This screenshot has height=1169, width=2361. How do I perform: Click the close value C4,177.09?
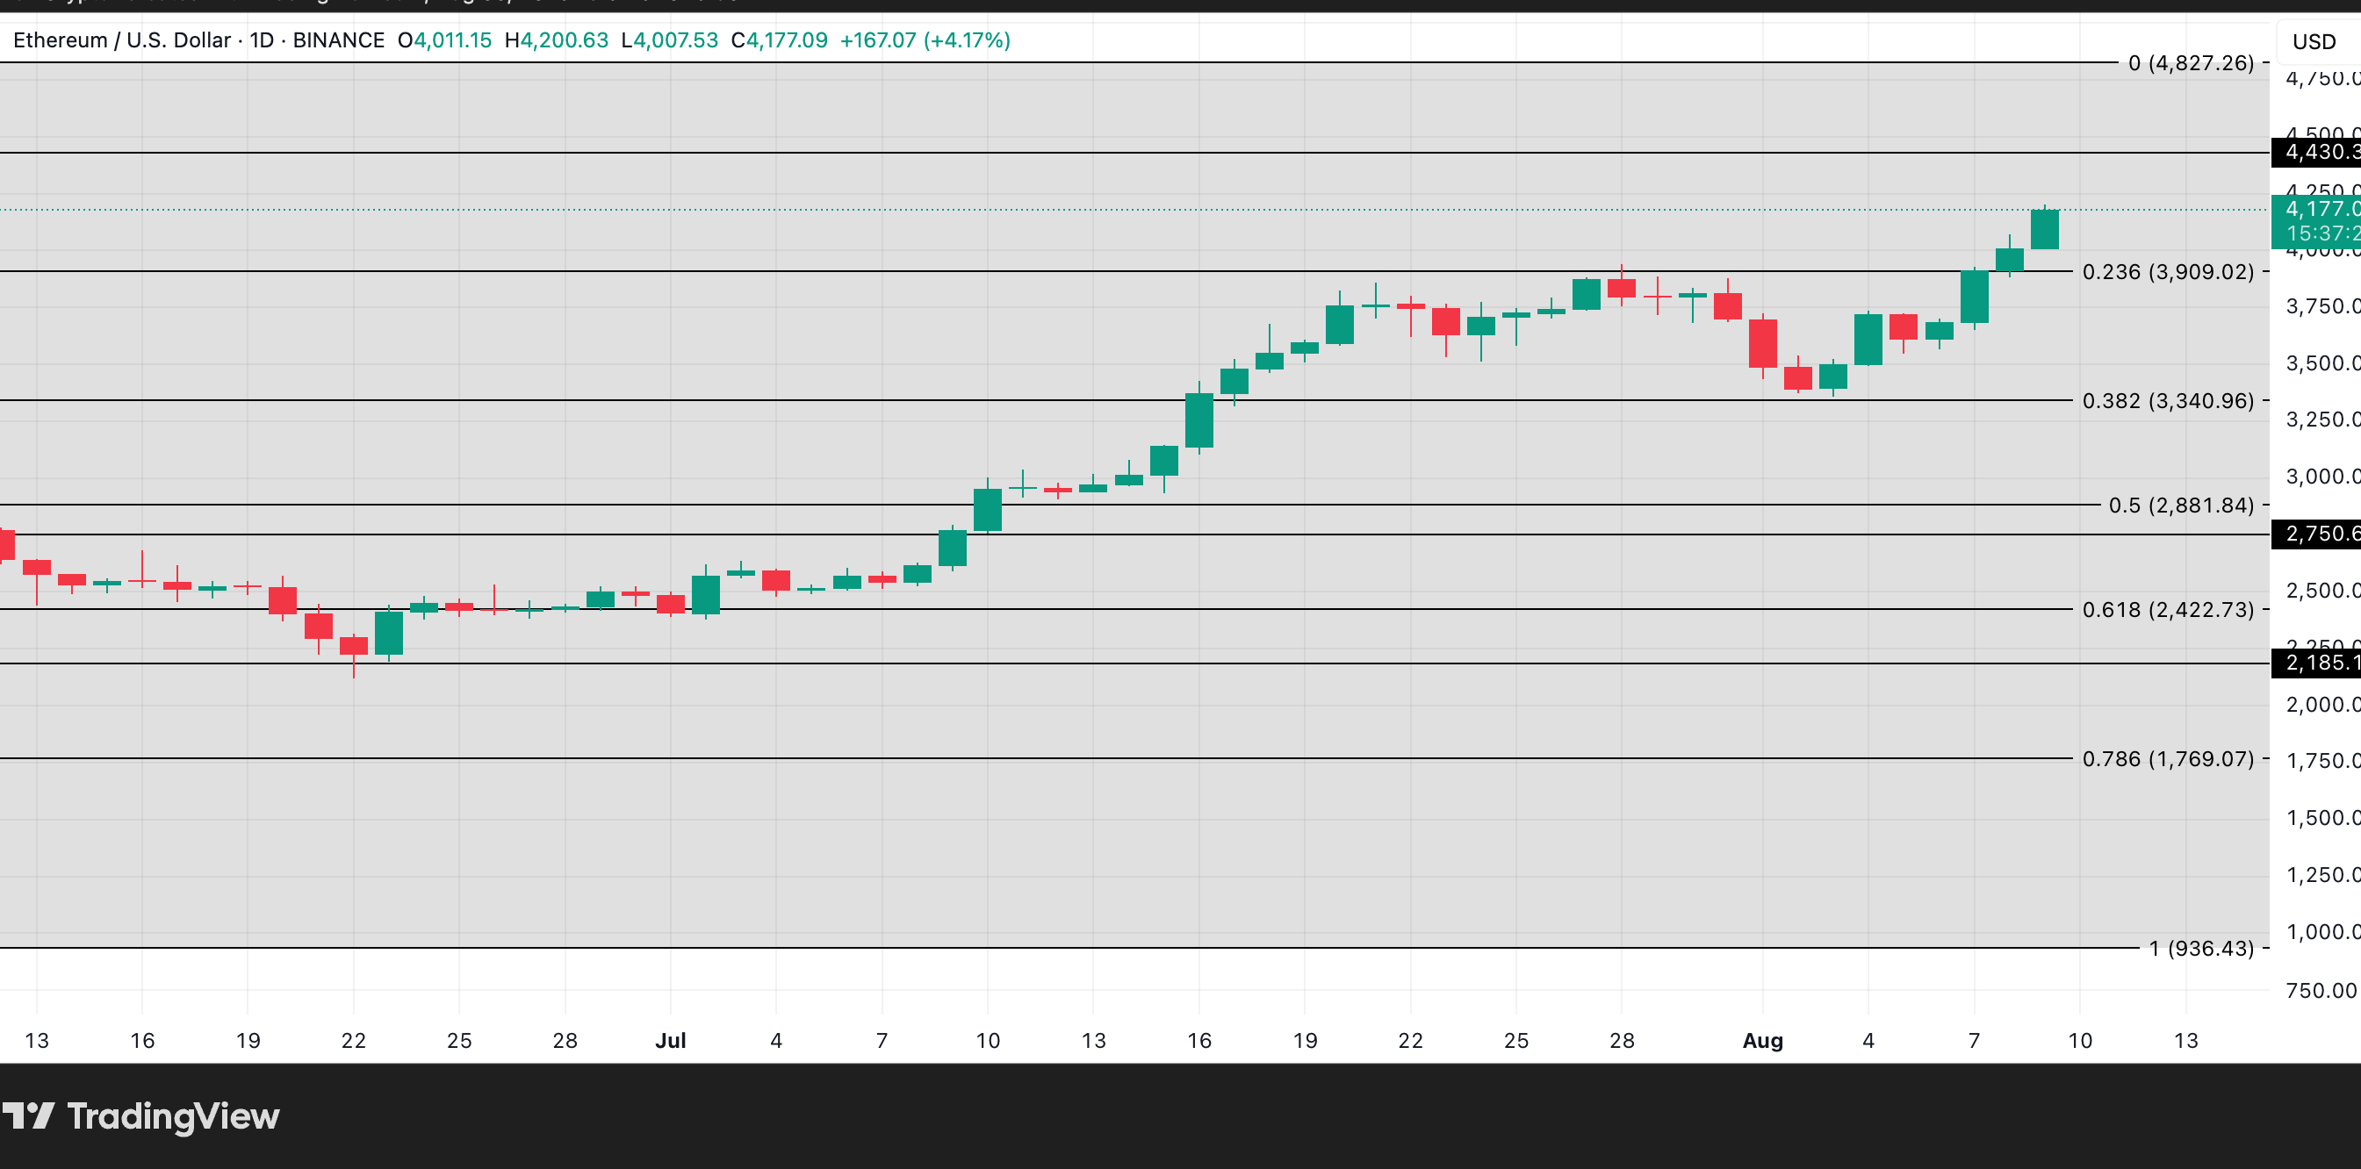click(x=779, y=40)
